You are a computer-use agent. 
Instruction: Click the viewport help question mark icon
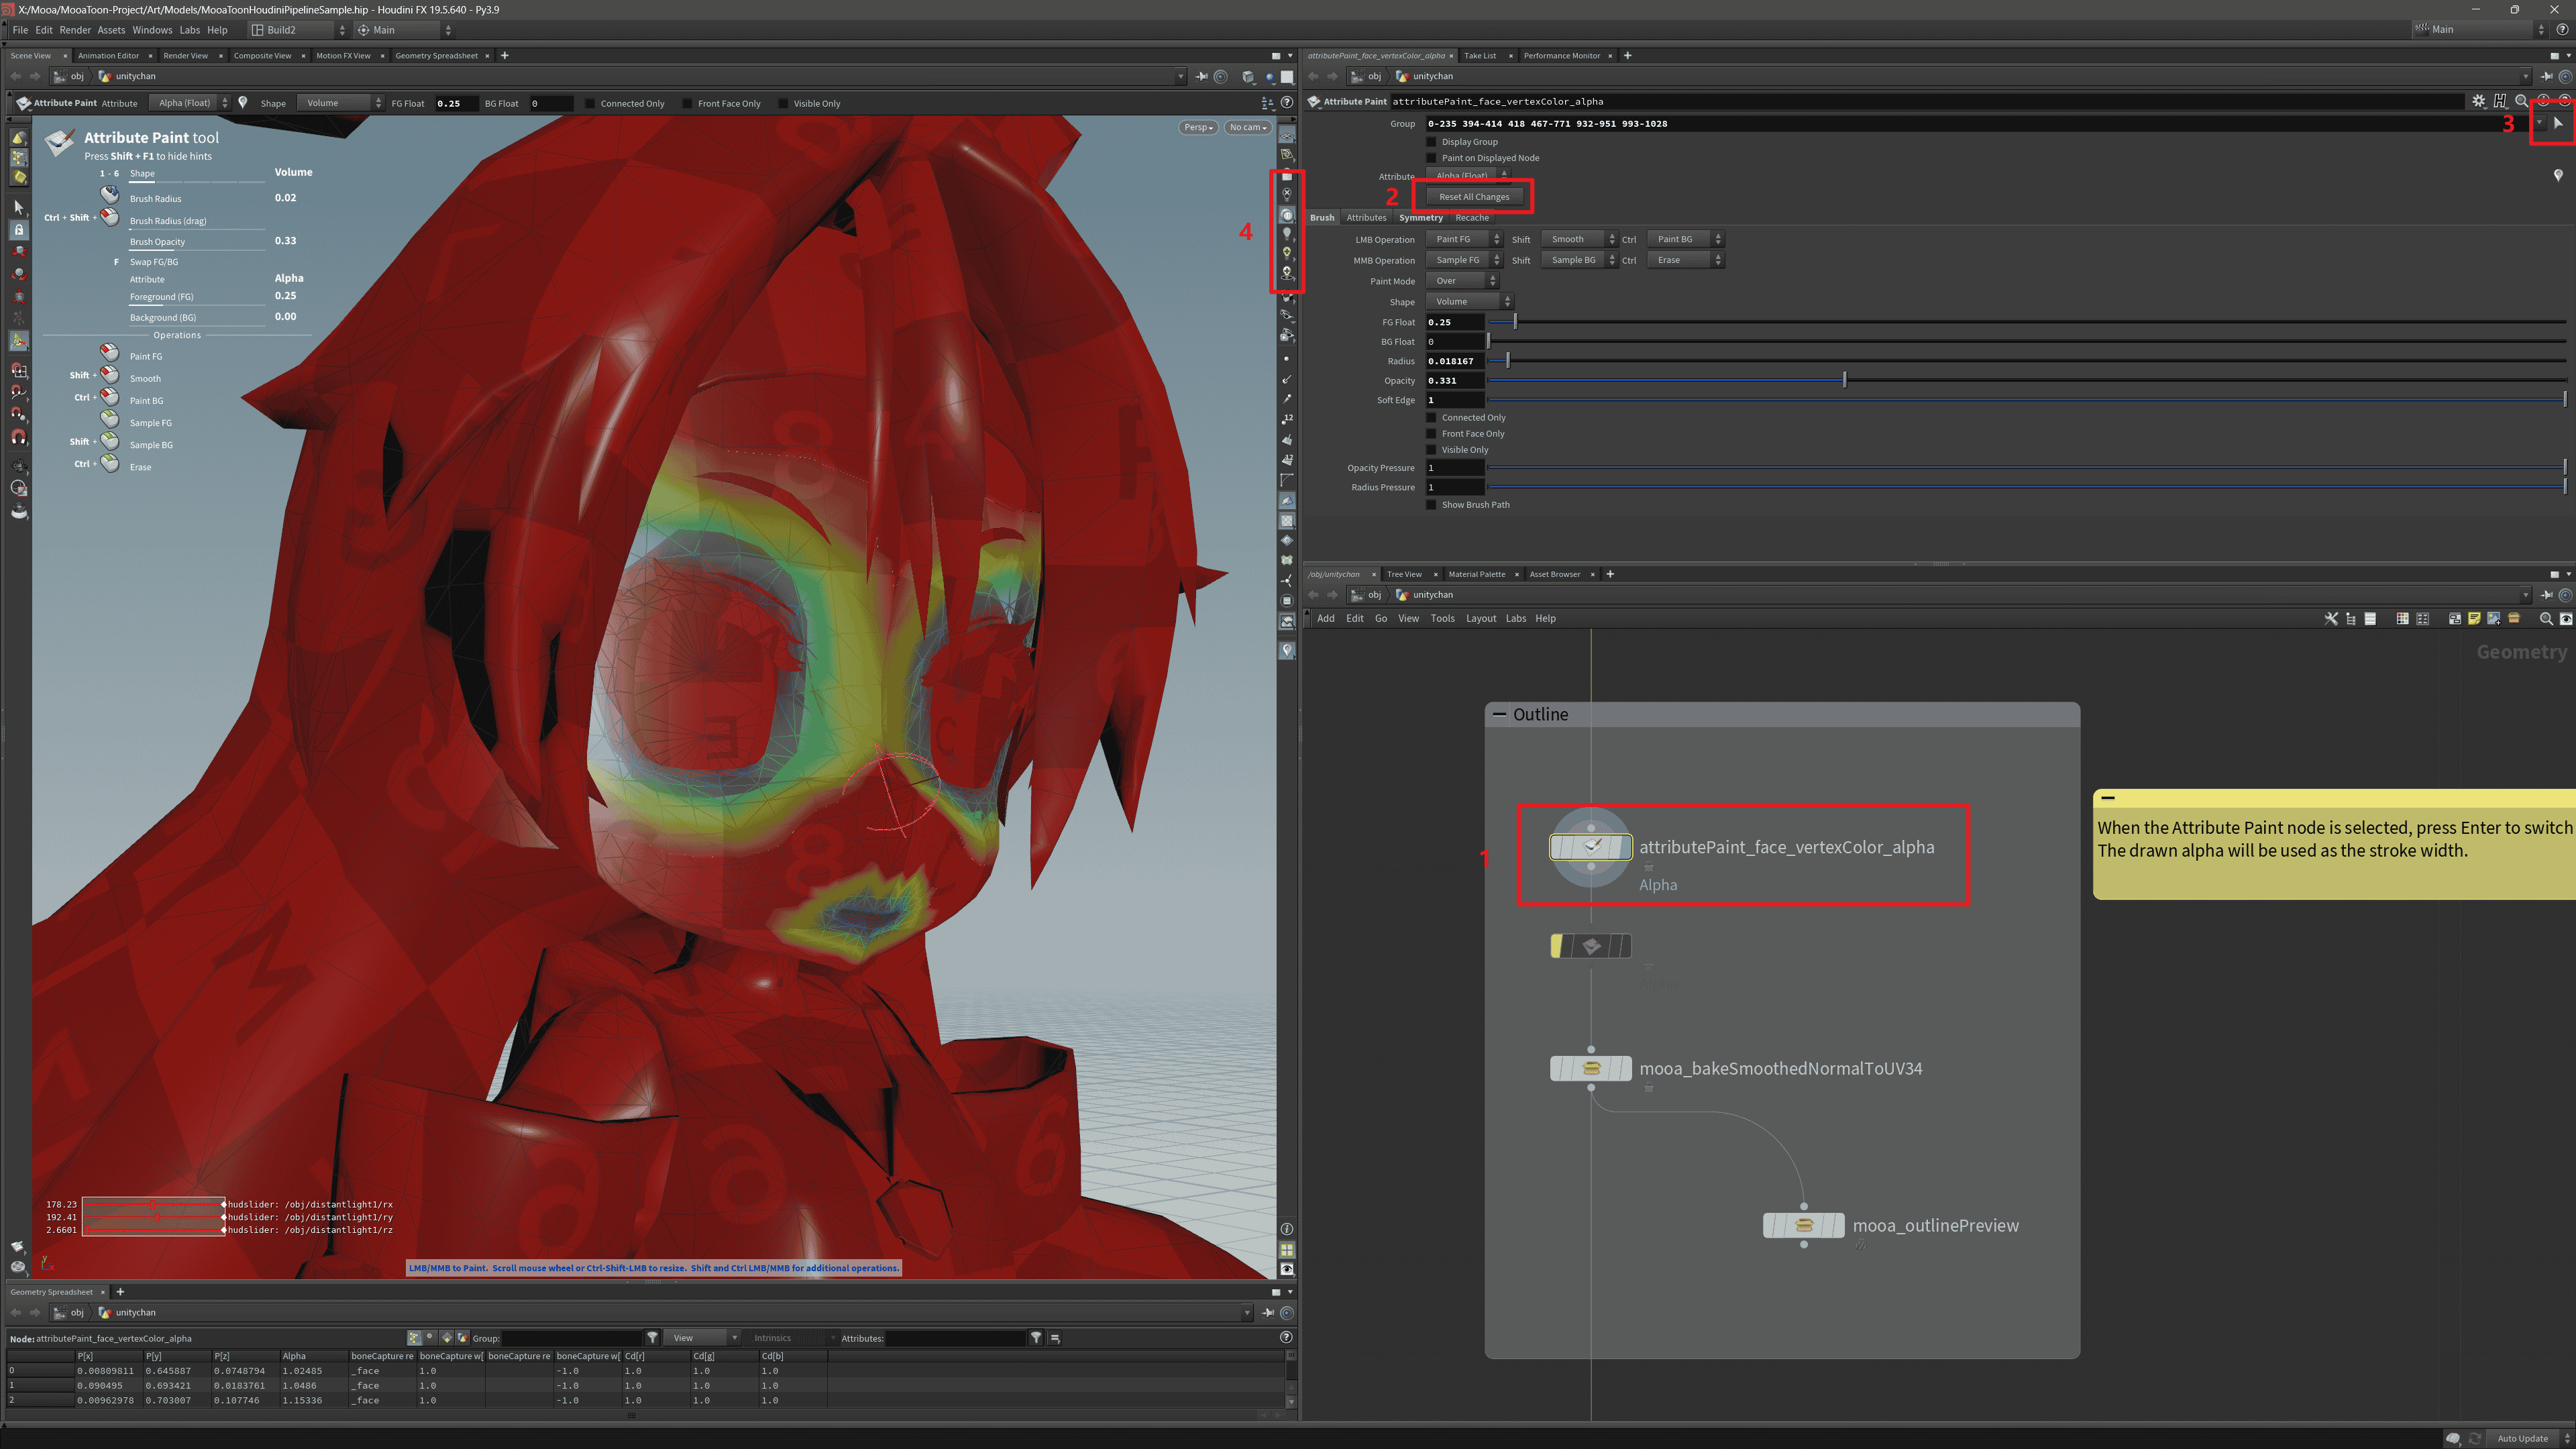click(1287, 103)
